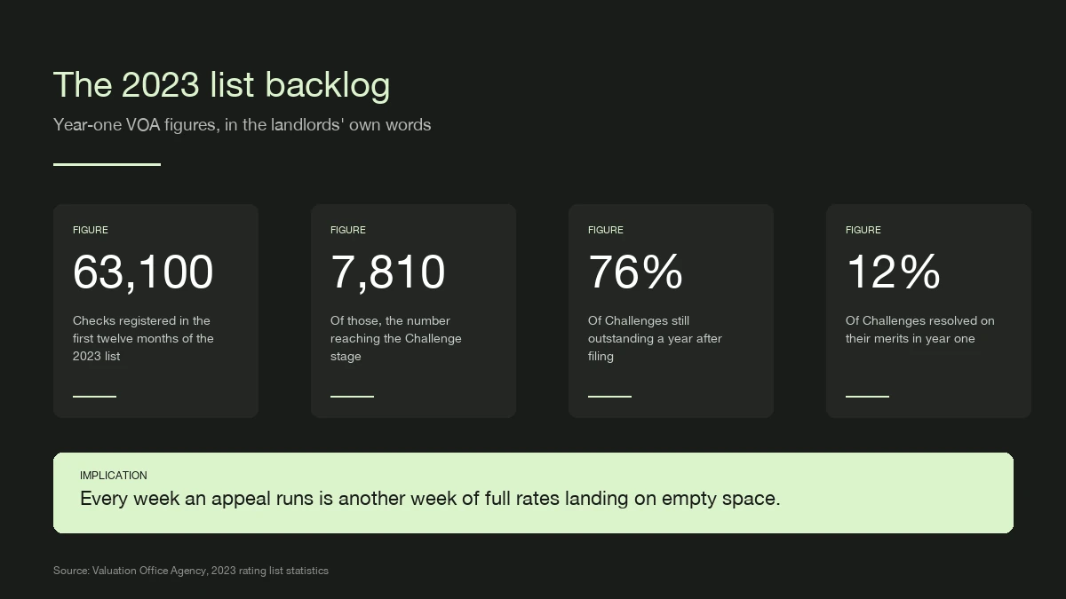Click the 'FIGURE' label on the first card
This screenshot has width=1066, height=599.
coord(91,230)
